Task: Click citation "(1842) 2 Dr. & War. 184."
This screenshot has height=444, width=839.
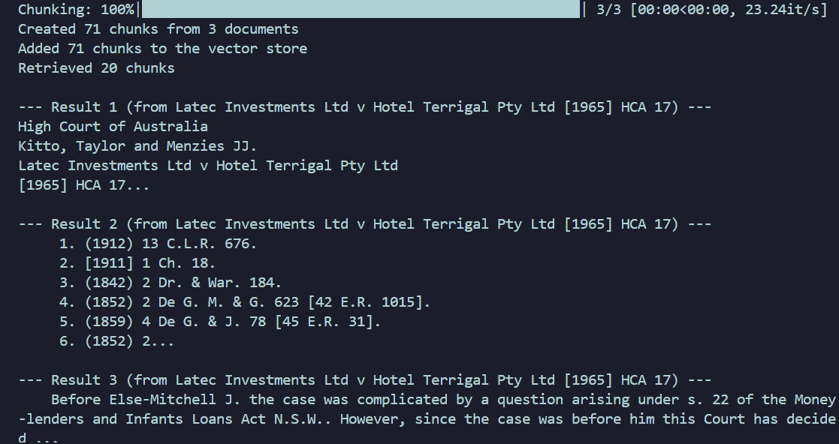Action: (183, 283)
